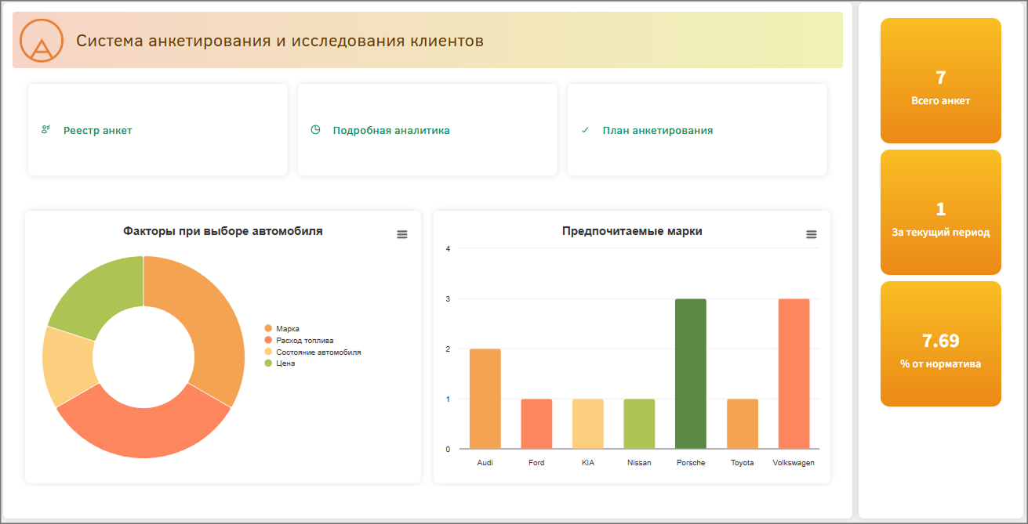Toggle Цена legend item
This screenshot has height=524, width=1028.
[285, 364]
